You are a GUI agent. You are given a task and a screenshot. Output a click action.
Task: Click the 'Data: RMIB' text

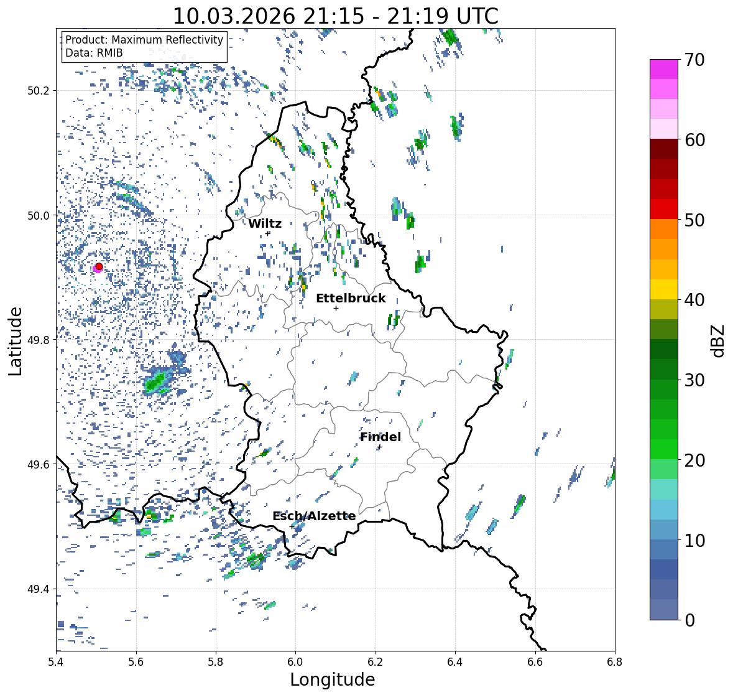click(94, 53)
